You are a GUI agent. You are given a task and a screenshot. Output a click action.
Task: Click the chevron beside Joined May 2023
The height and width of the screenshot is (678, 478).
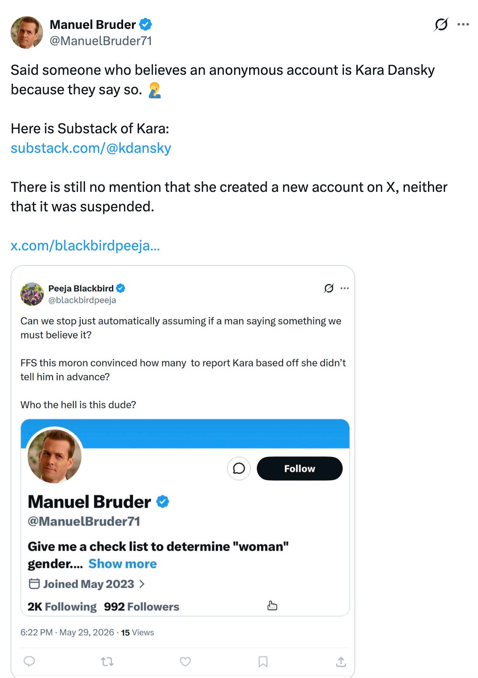[x=142, y=584]
